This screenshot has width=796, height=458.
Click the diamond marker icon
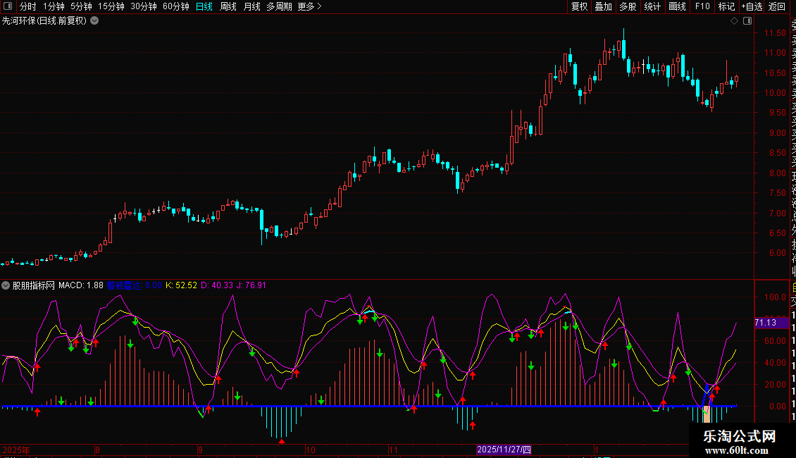(x=734, y=21)
